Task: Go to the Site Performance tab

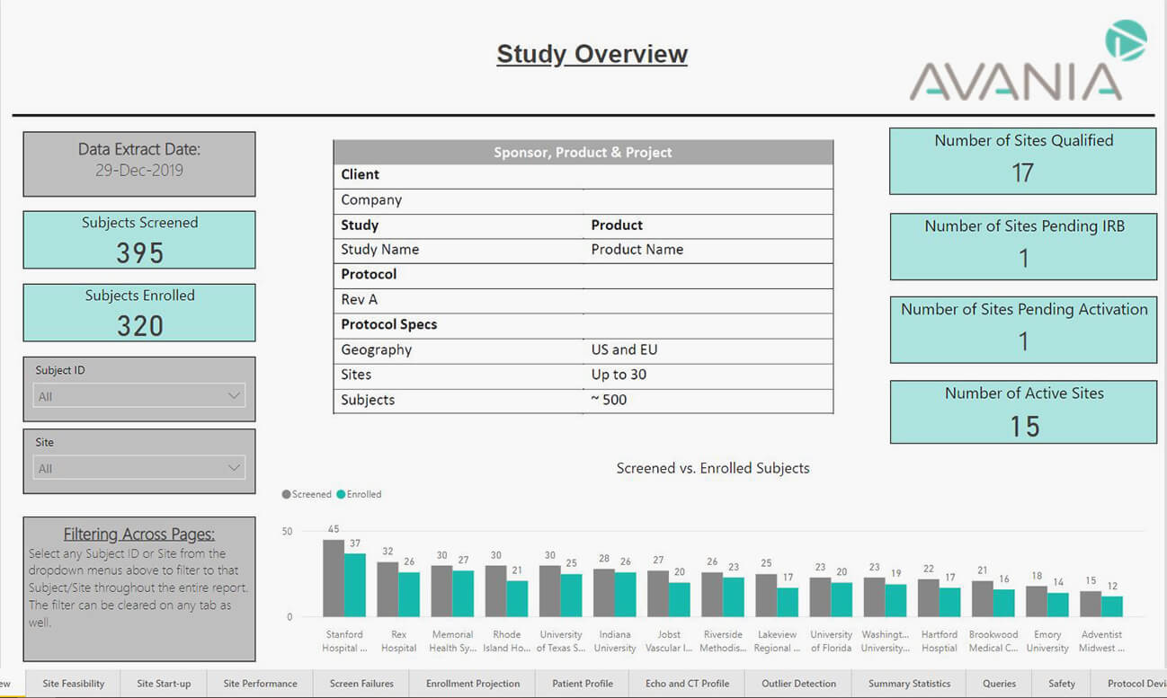Action: tap(260, 684)
